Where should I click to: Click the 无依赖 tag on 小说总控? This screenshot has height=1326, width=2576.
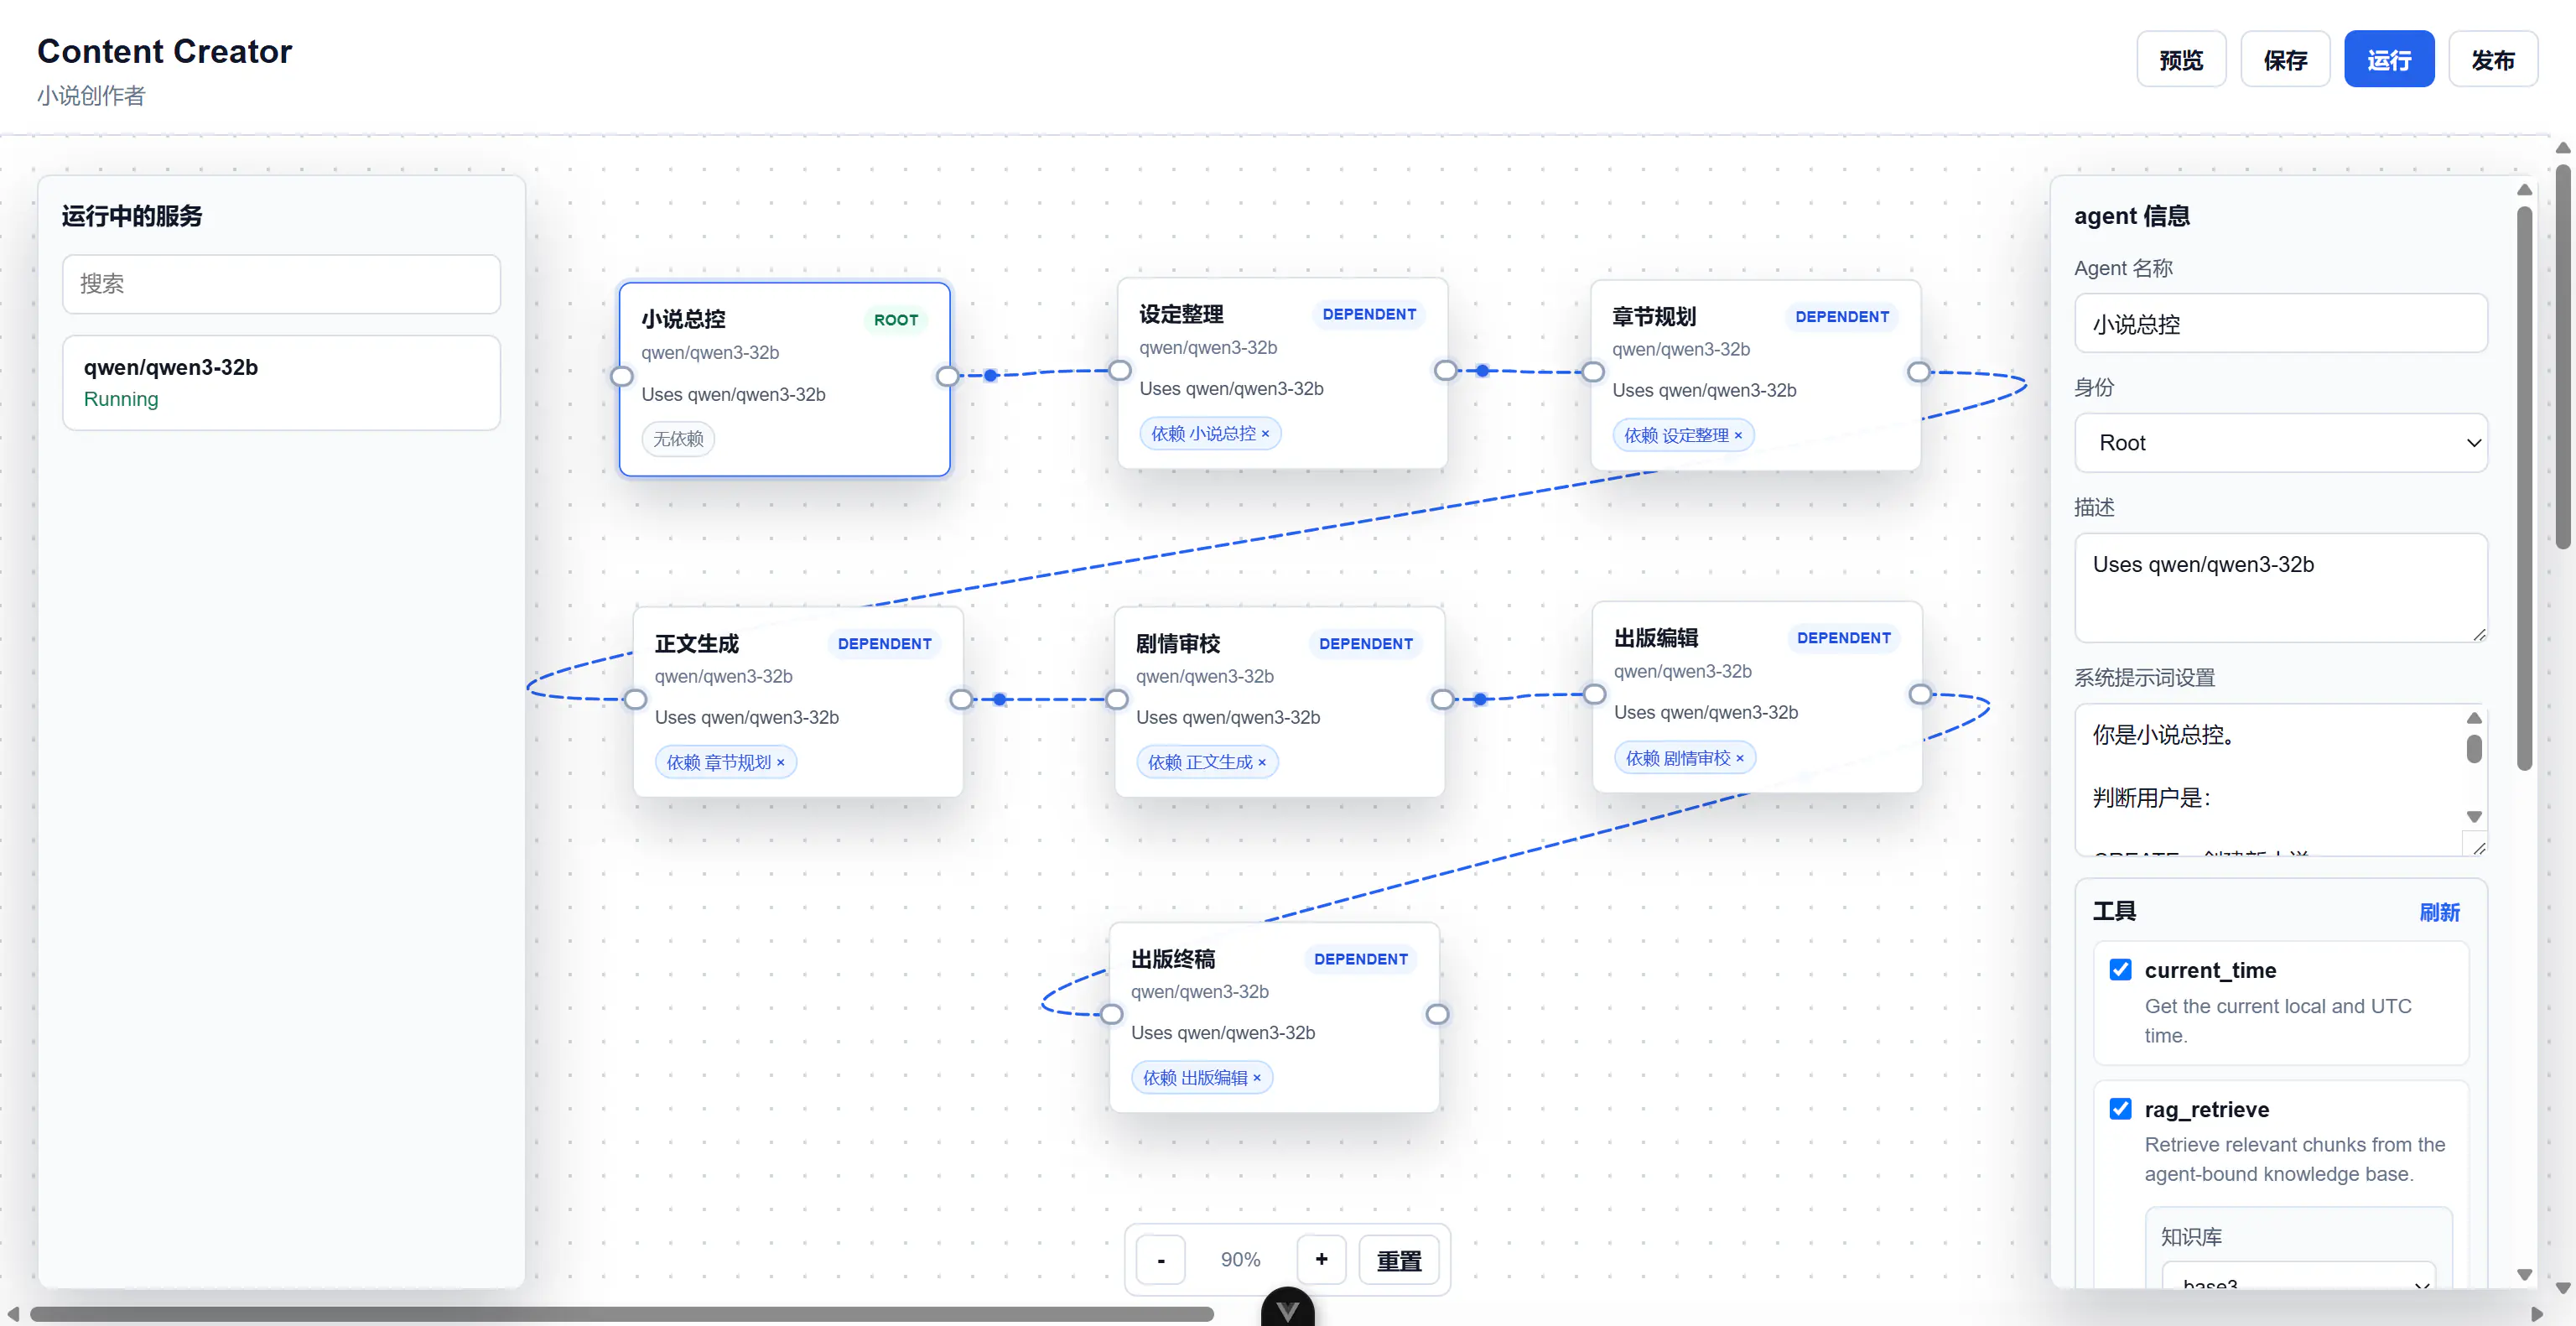click(678, 439)
